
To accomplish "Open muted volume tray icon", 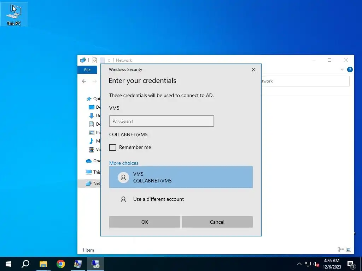I will (x=316, y=264).
